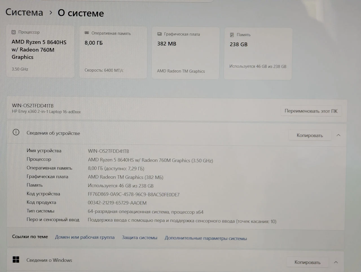Select the Оперативная память summary card
361x272 pixels.
(x=113, y=52)
